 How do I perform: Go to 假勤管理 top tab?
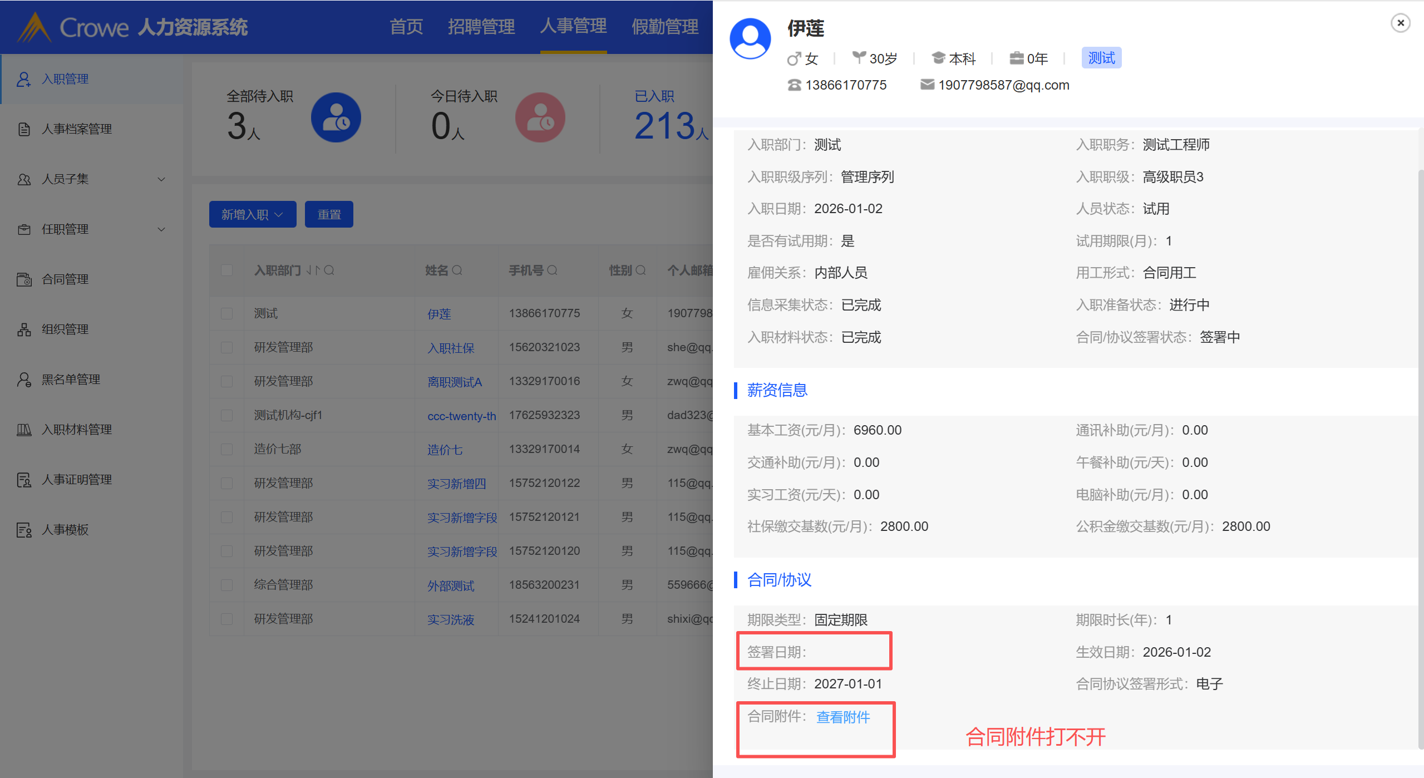tap(664, 27)
